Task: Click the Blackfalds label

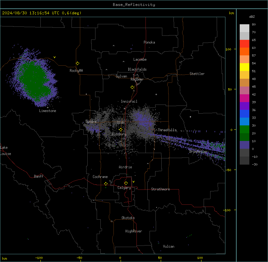Action: (137, 69)
